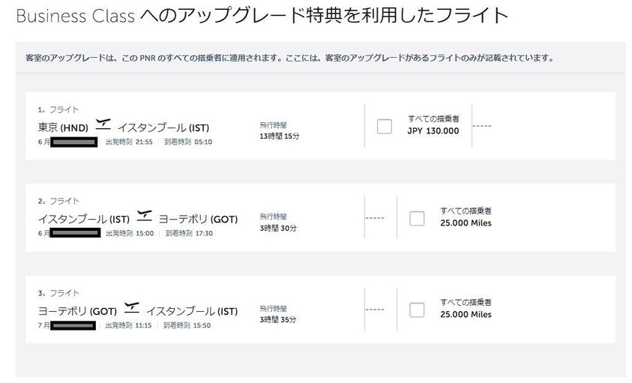Click イスタンブール (IST) destination in flight 1

[157, 127]
